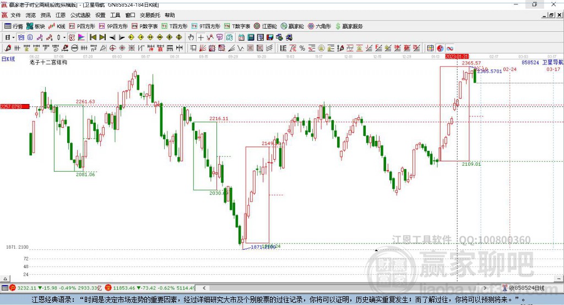The height and width of the screenshot is (305, 564).
Task: Click the first yellow diamond arrow icon
Action: (131, 37)
